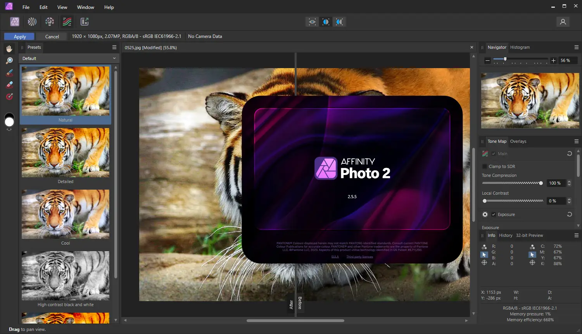Open the Navigator panel menu
582x334 pixels.
tap(577, 47)
